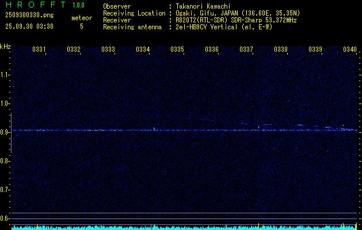Click the meteor label
The width and height of the screenshot is (362, 230).
click(x=82, y=18)
